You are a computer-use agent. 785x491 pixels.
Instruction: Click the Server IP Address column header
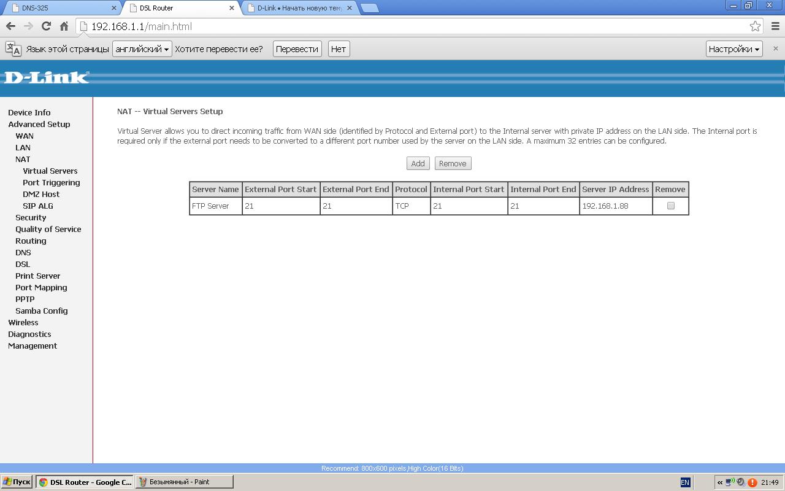pos(616,189)
